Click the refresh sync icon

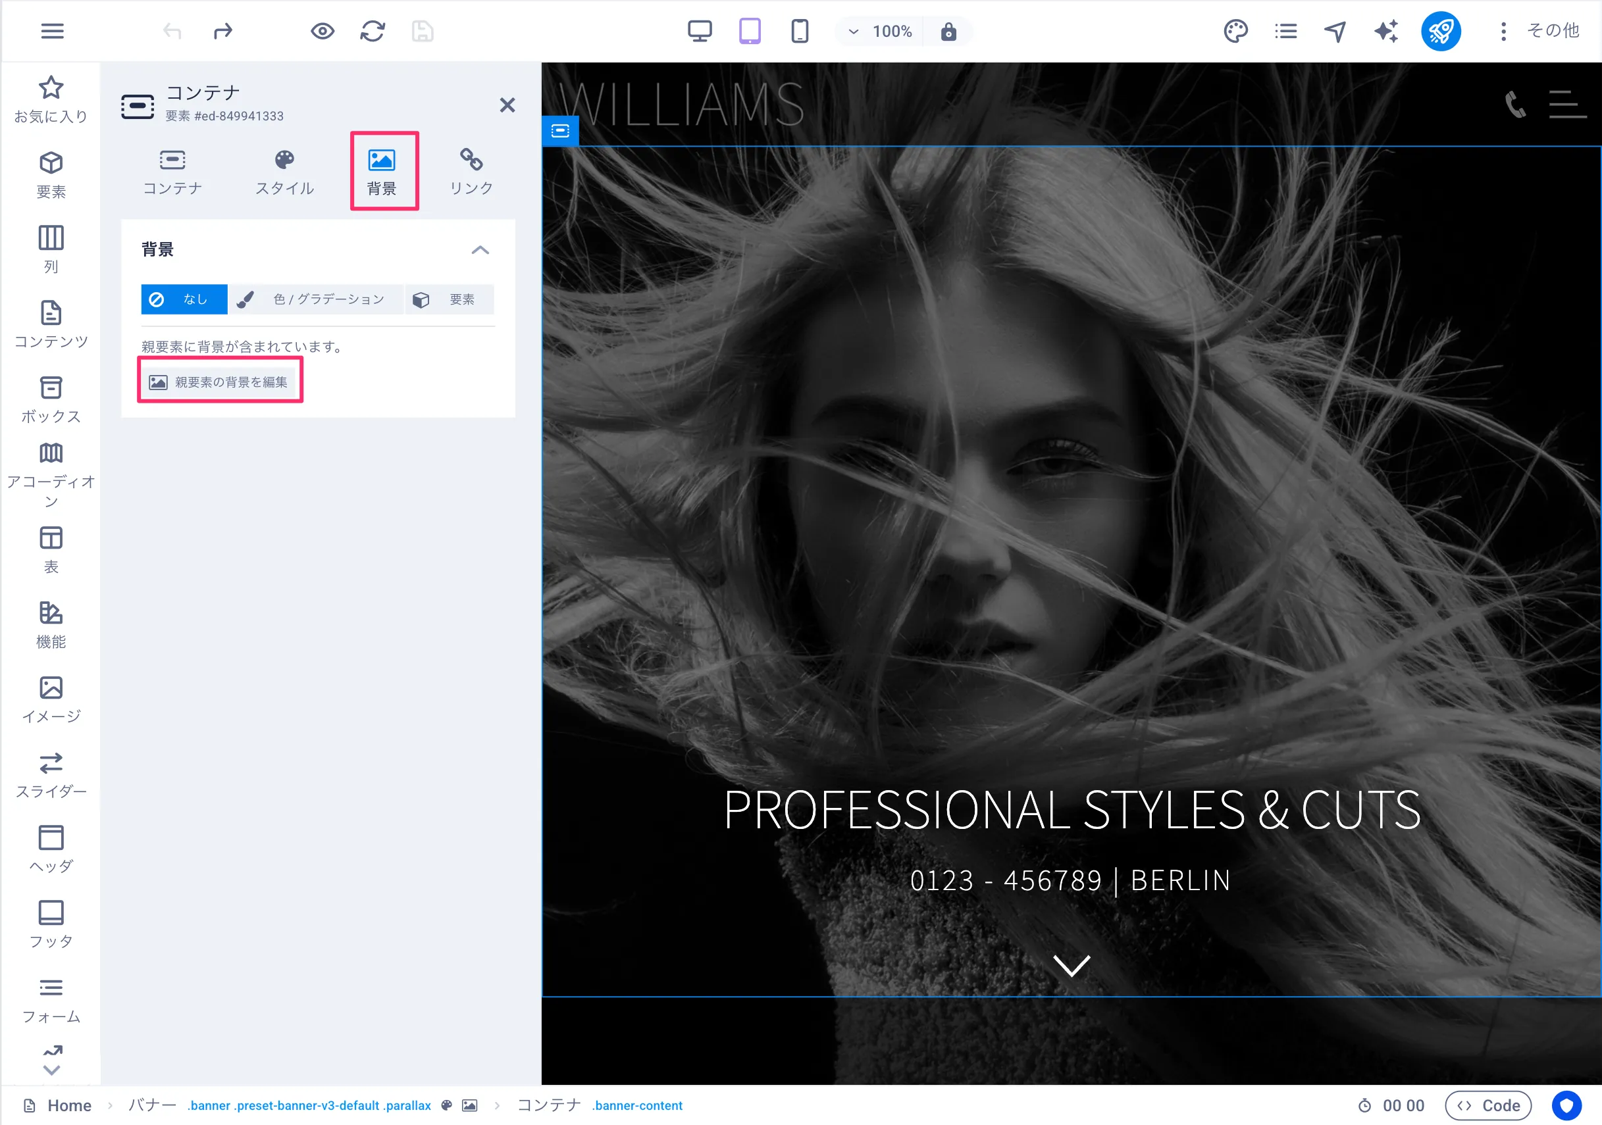pyautogui.click(x=373, y=32)
